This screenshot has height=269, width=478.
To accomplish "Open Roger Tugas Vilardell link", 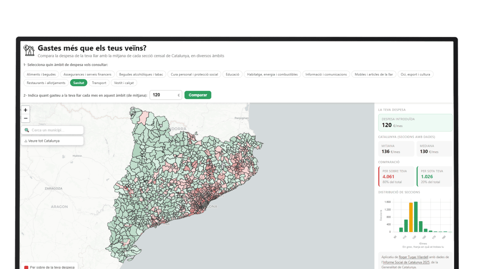I will pyautogui.click(x=413, y=257).
